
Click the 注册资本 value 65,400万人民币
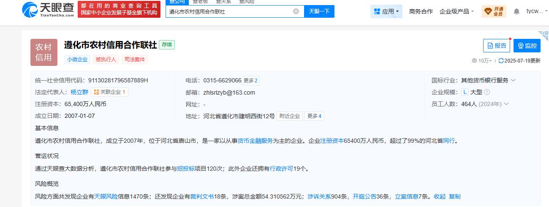(85, 104)
